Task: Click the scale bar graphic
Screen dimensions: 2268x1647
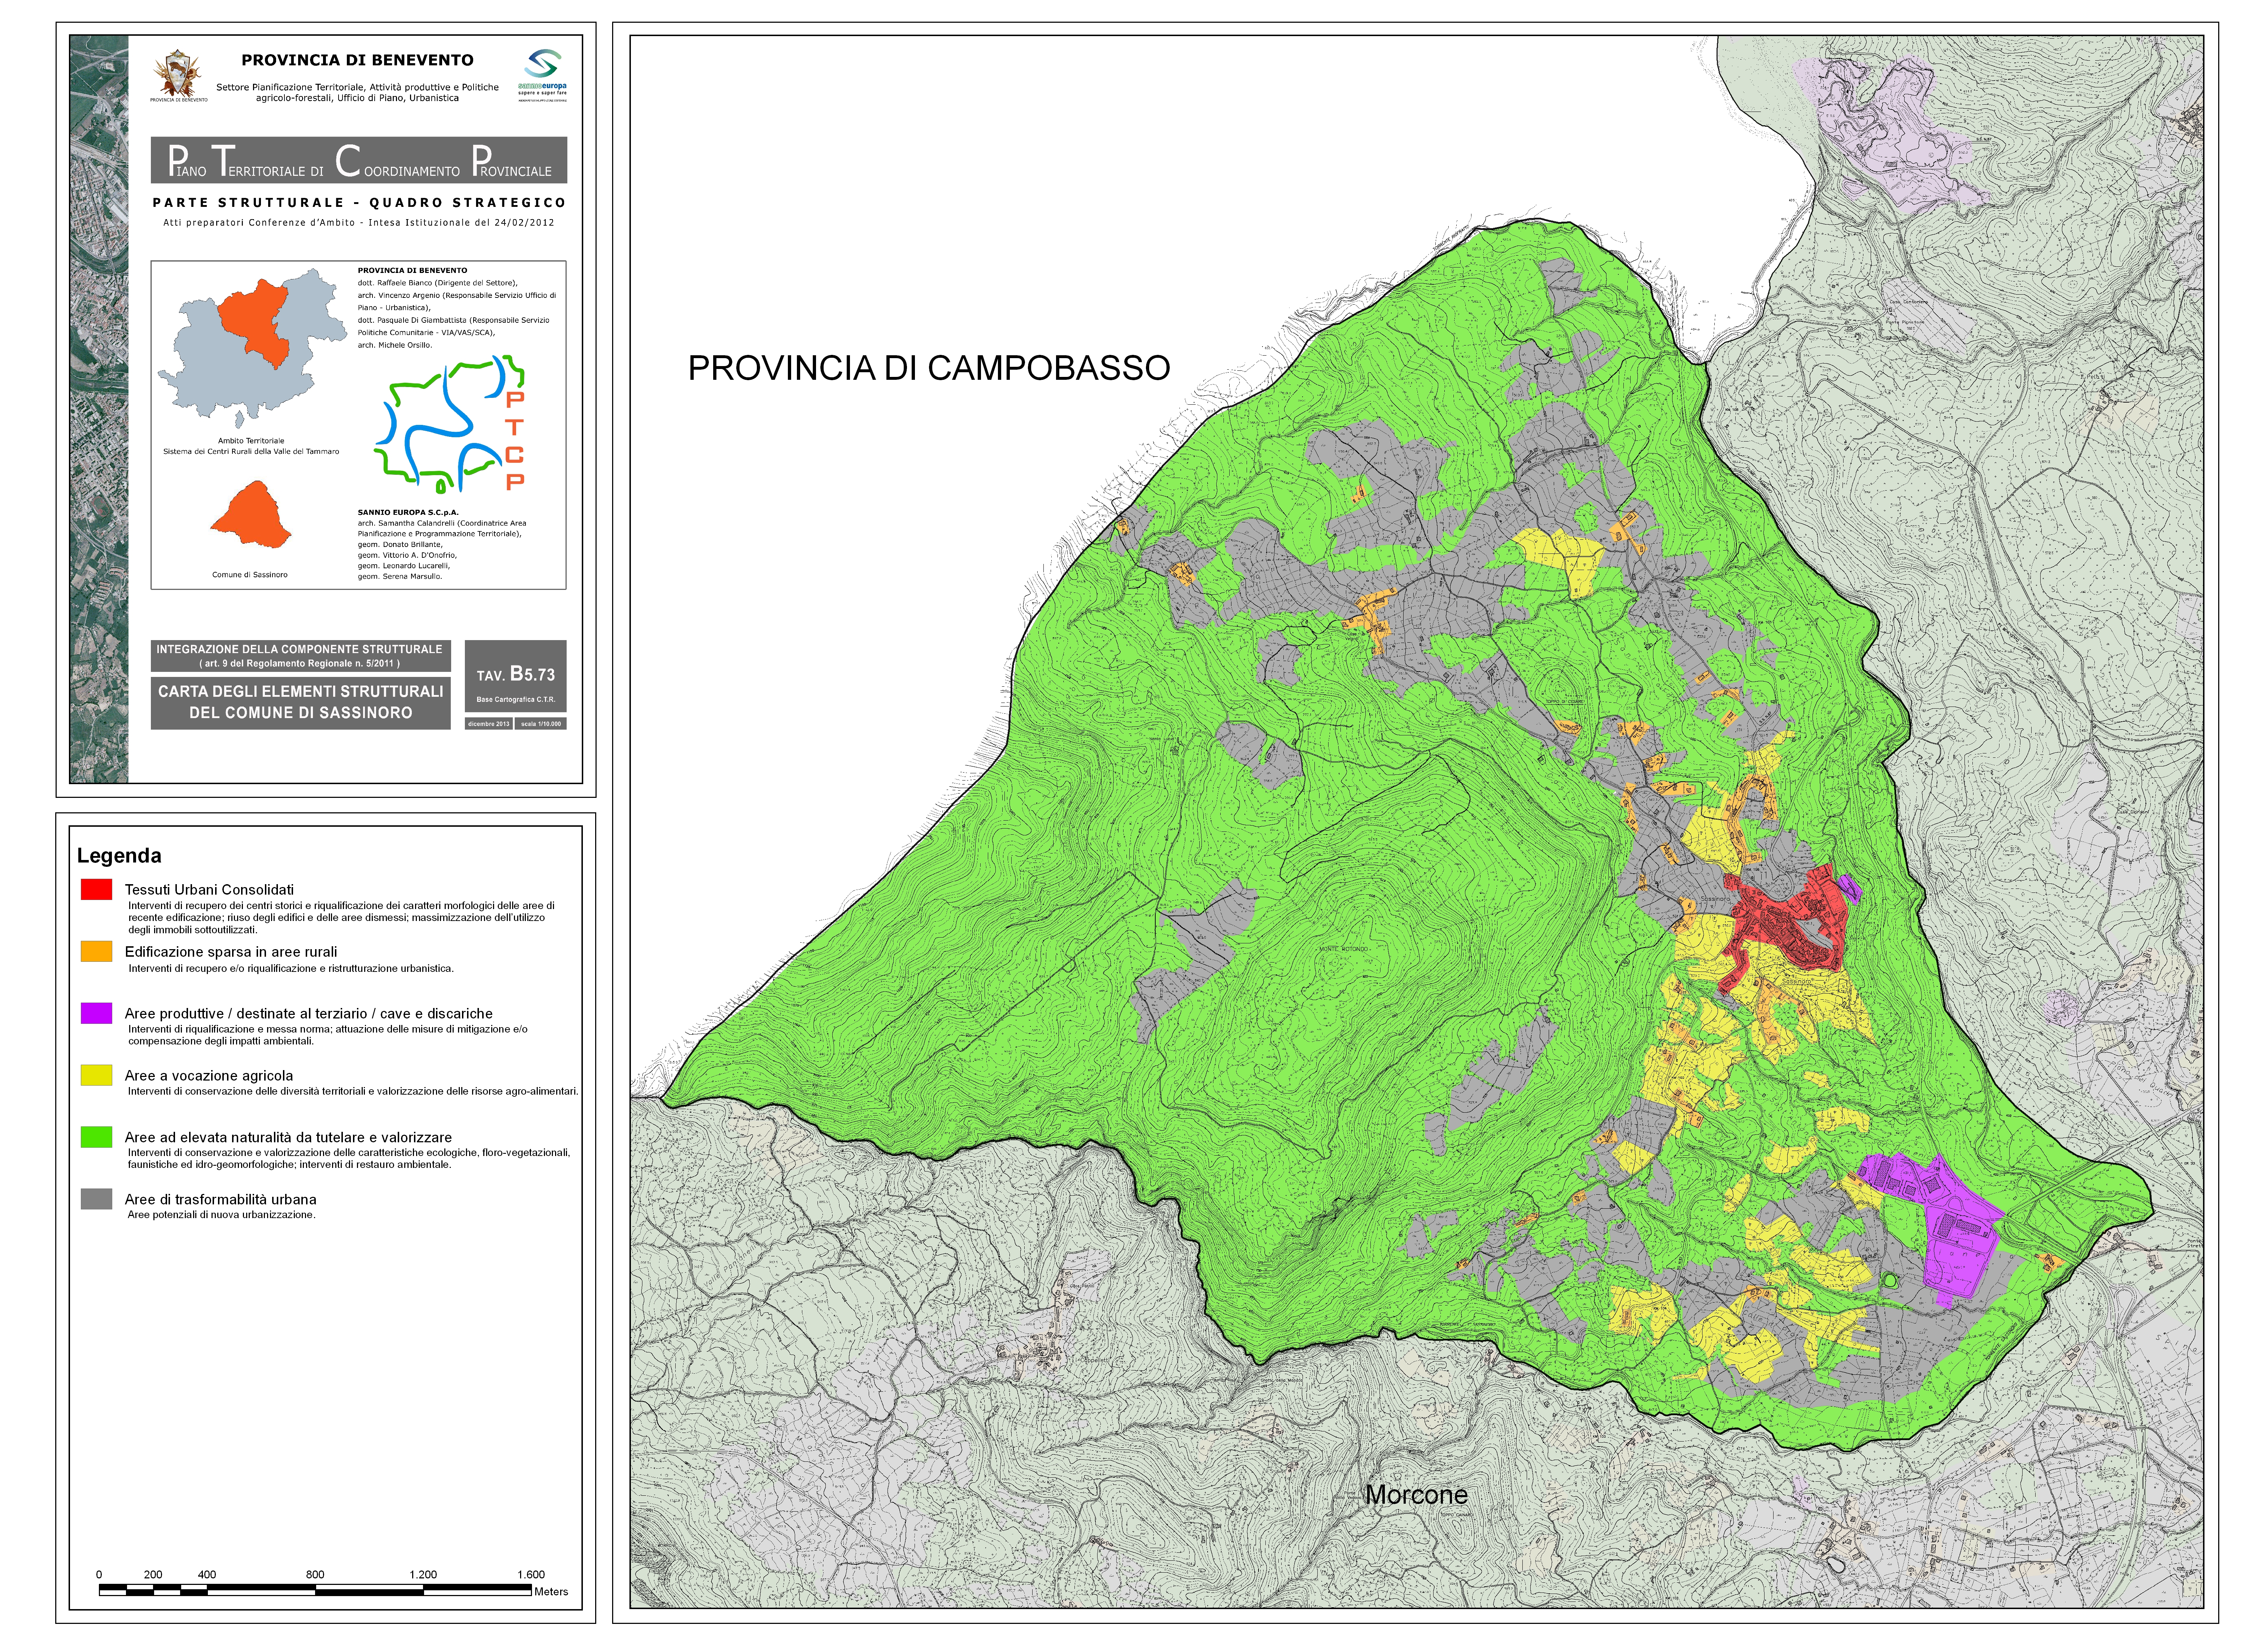Action: click(315, 1590)
